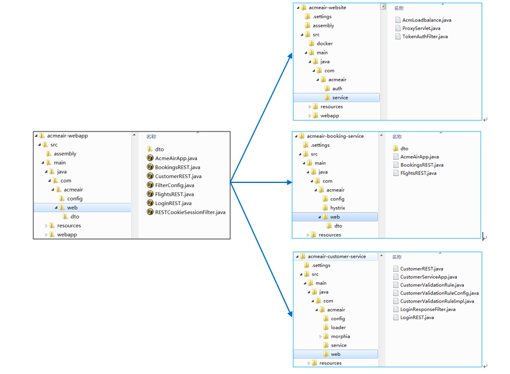The image size is (510, 374).
Task: Click the 名称 column header in acmeair-webapp pane
Action: (151, 136)
